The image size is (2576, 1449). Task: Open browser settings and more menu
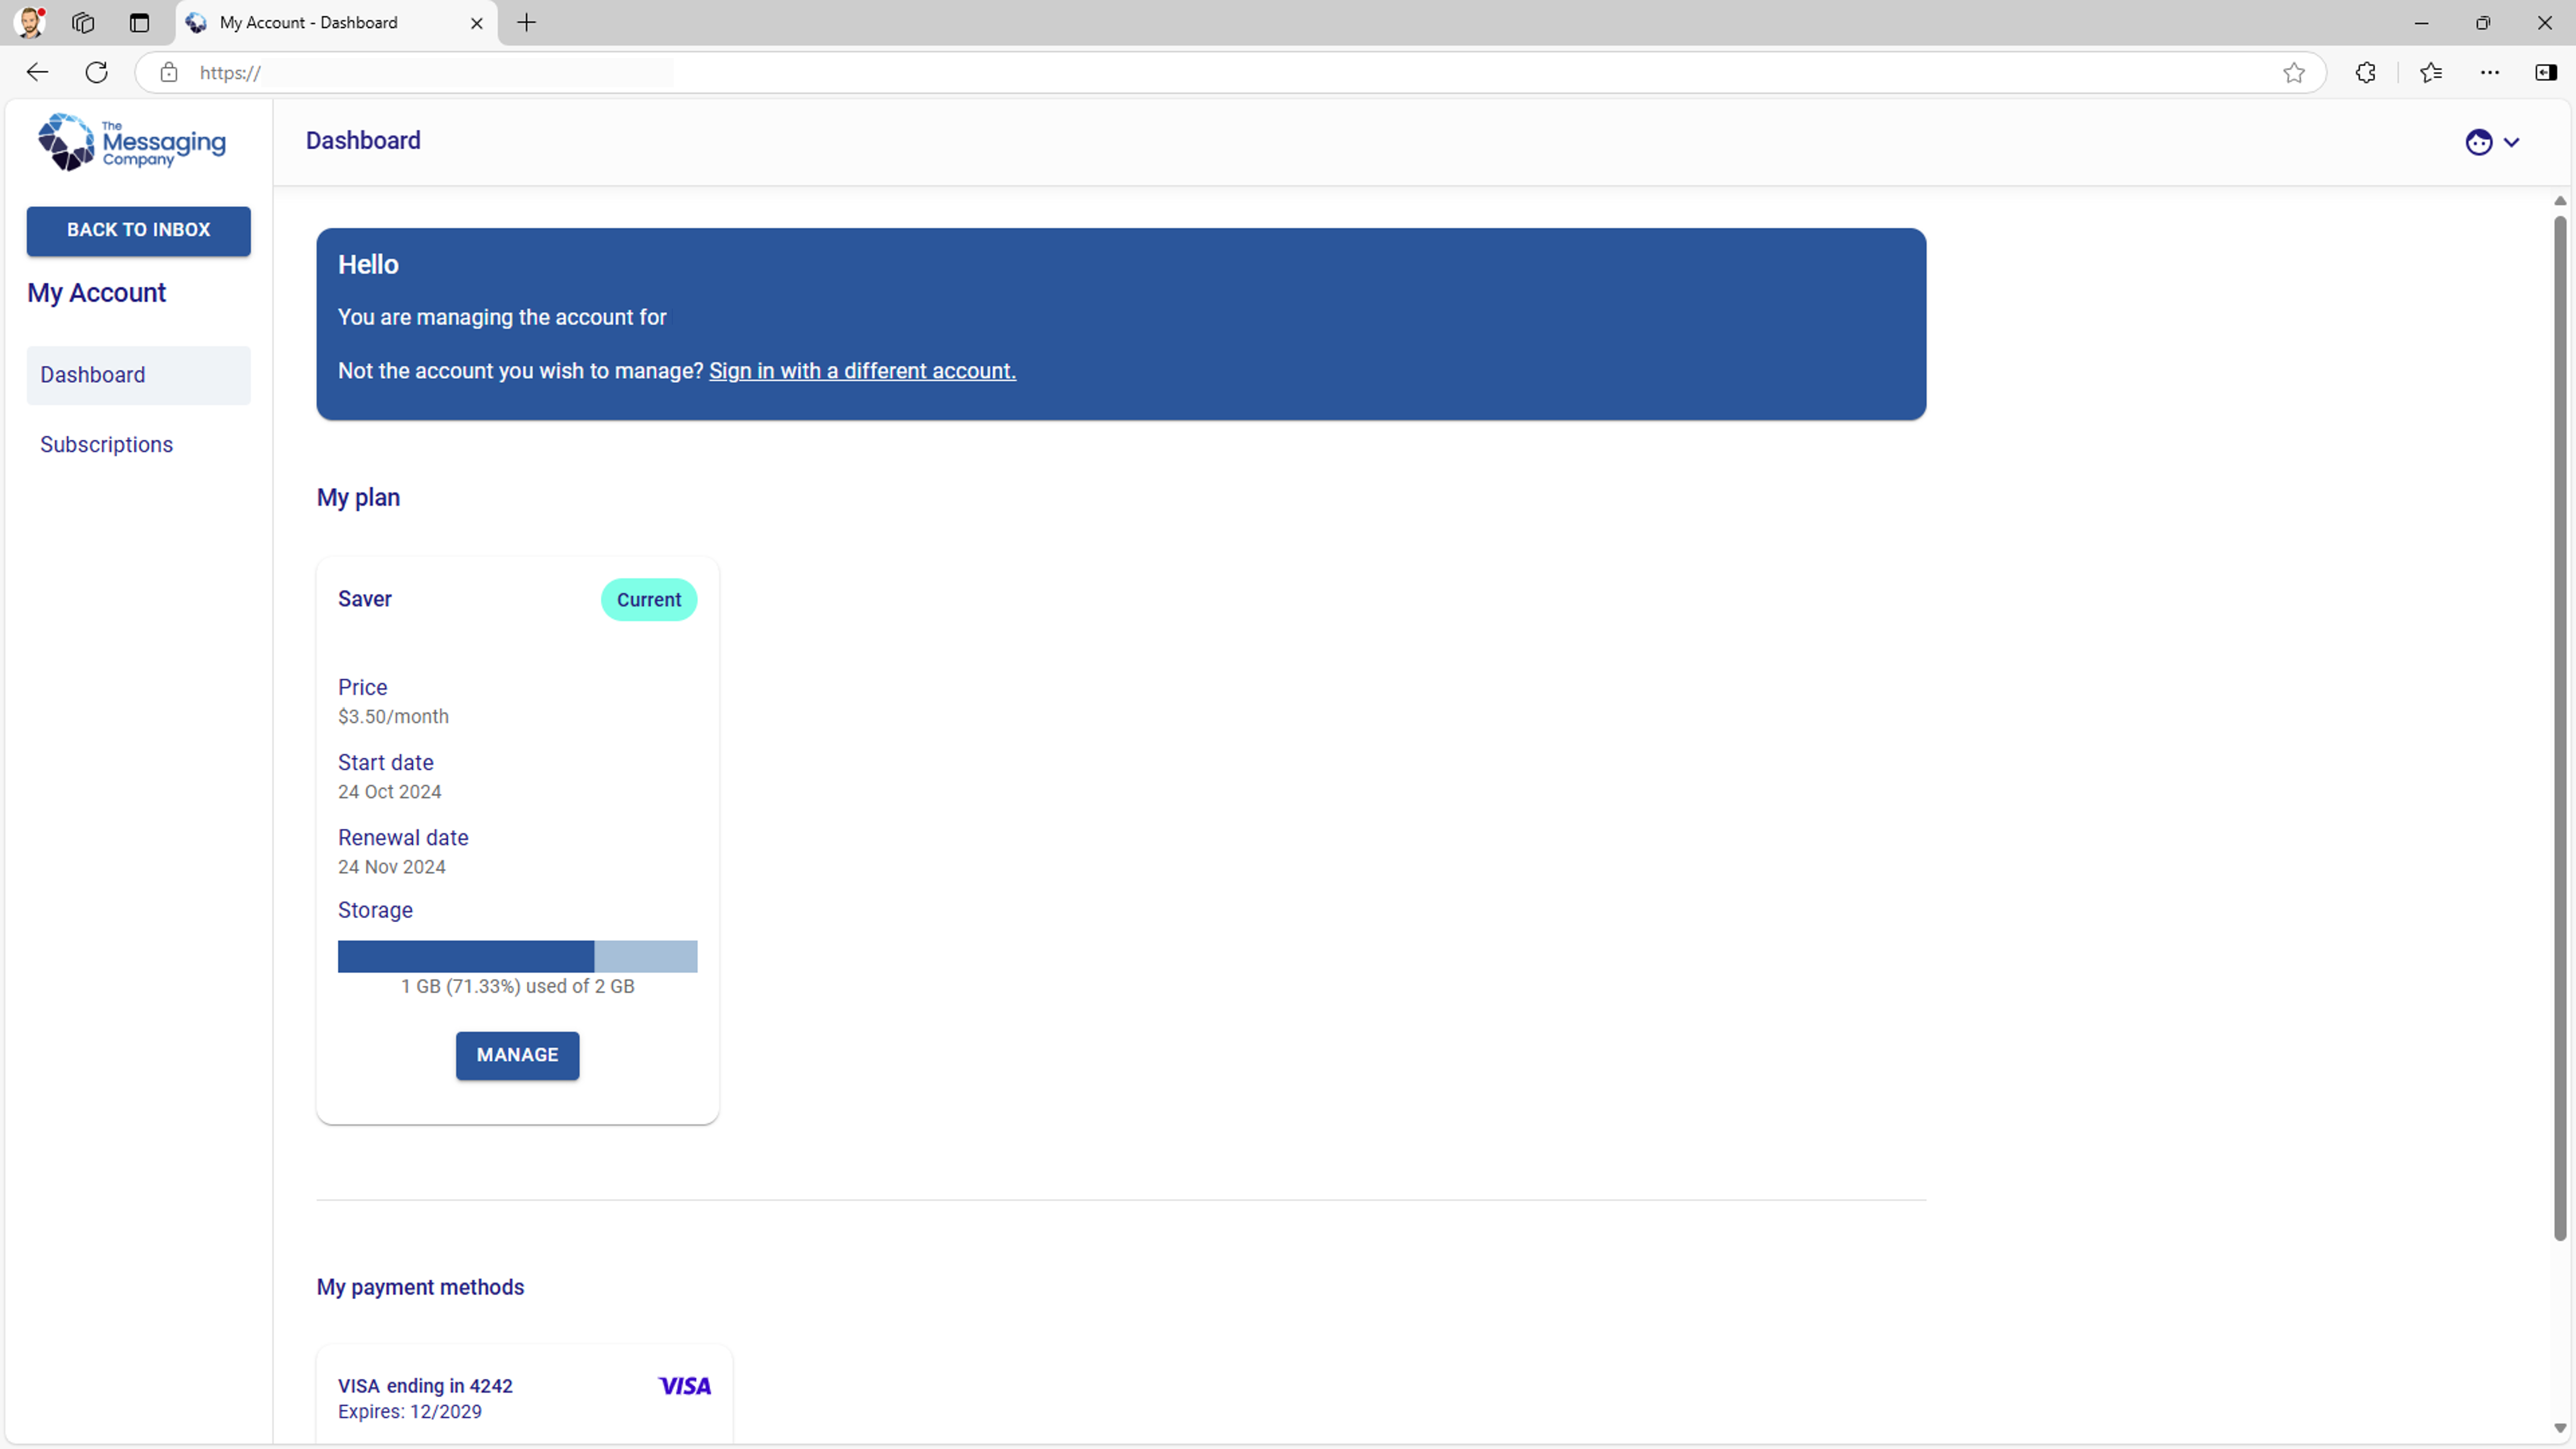pos(2490,72)
